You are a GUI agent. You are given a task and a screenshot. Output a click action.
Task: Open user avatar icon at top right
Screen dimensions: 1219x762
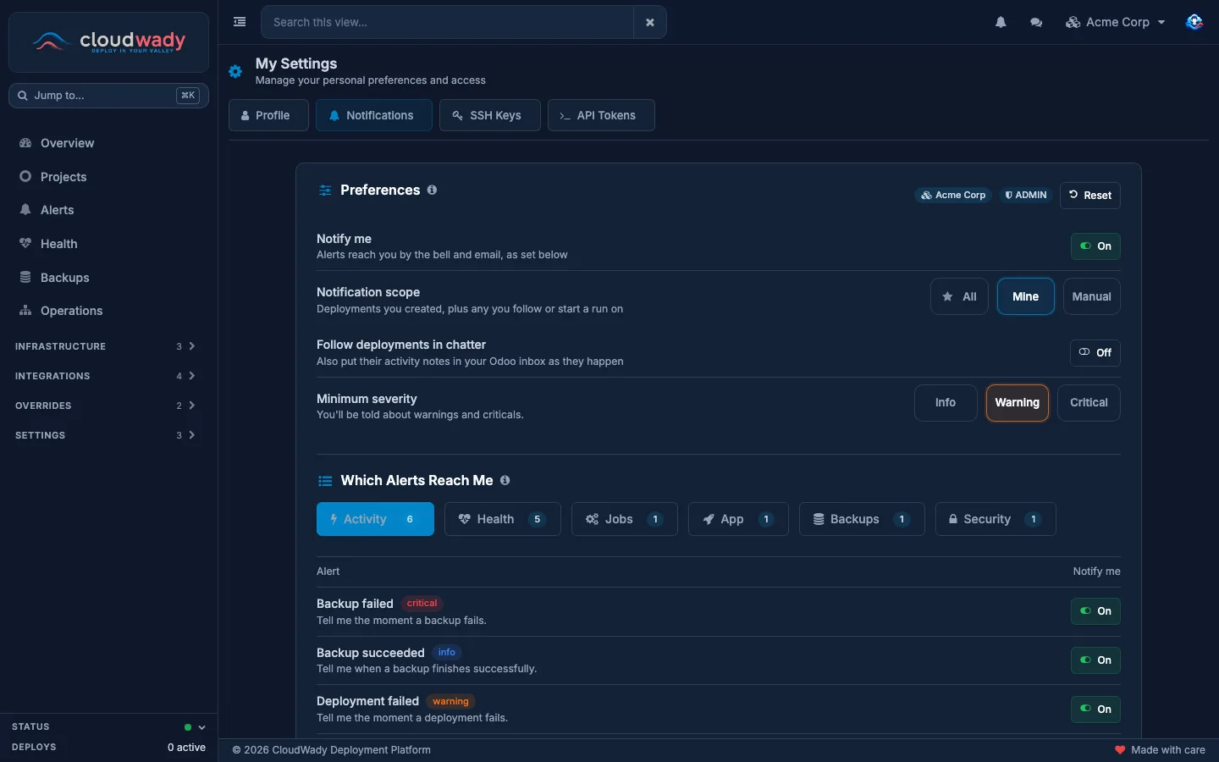click(x=1194, y=23)
